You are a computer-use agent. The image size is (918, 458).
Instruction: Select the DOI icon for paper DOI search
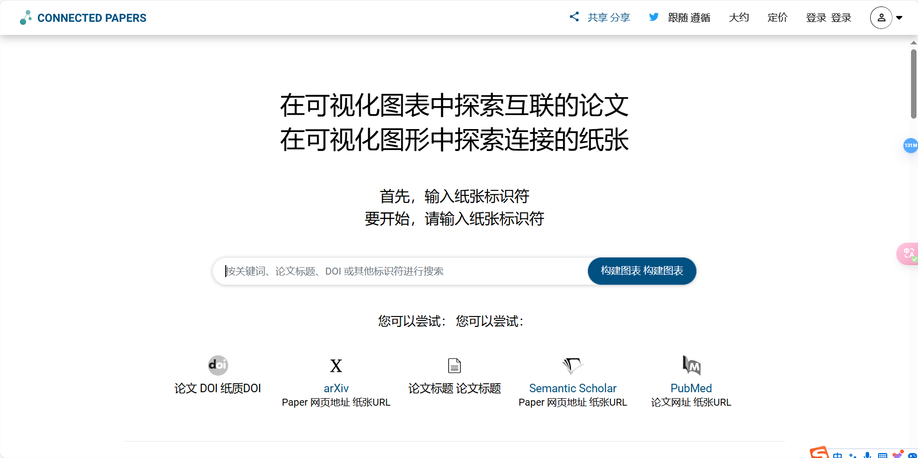tap(218, 365)
